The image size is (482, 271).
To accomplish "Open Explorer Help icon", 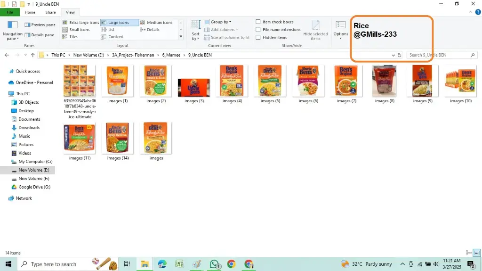I will click(478, 12).
